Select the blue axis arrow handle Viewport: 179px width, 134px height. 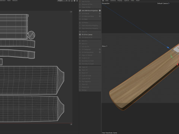tap(168, 47)
